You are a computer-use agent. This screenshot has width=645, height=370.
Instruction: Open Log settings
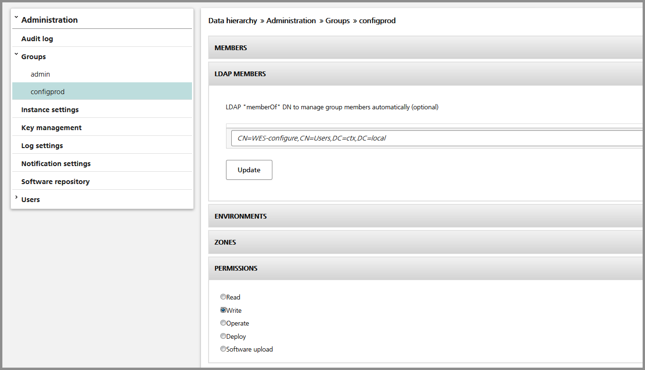pos(42,146)
